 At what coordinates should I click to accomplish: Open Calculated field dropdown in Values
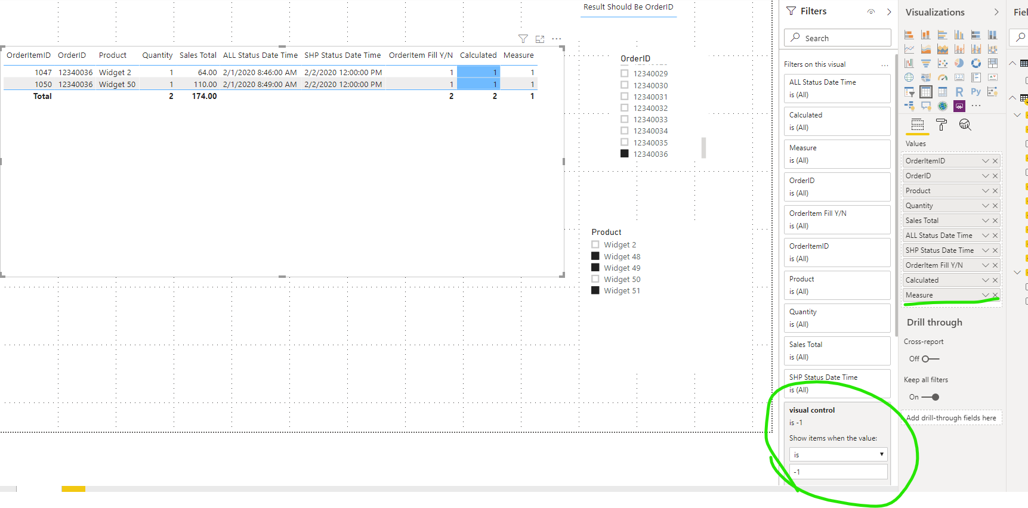[986, 280]
